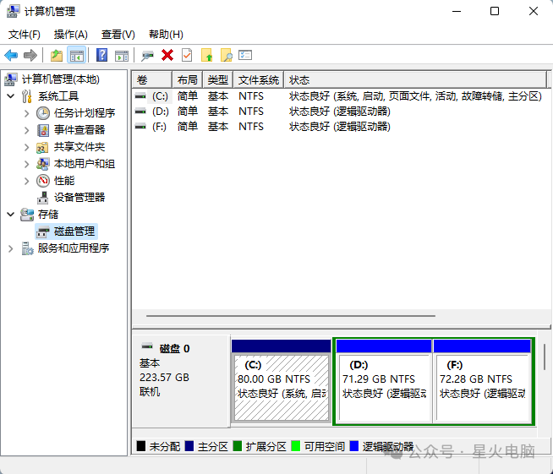Viewport: 553px width, 474px height.
Task: Select 本地用户和组 in the tree
Action: (x=85, y=164)
